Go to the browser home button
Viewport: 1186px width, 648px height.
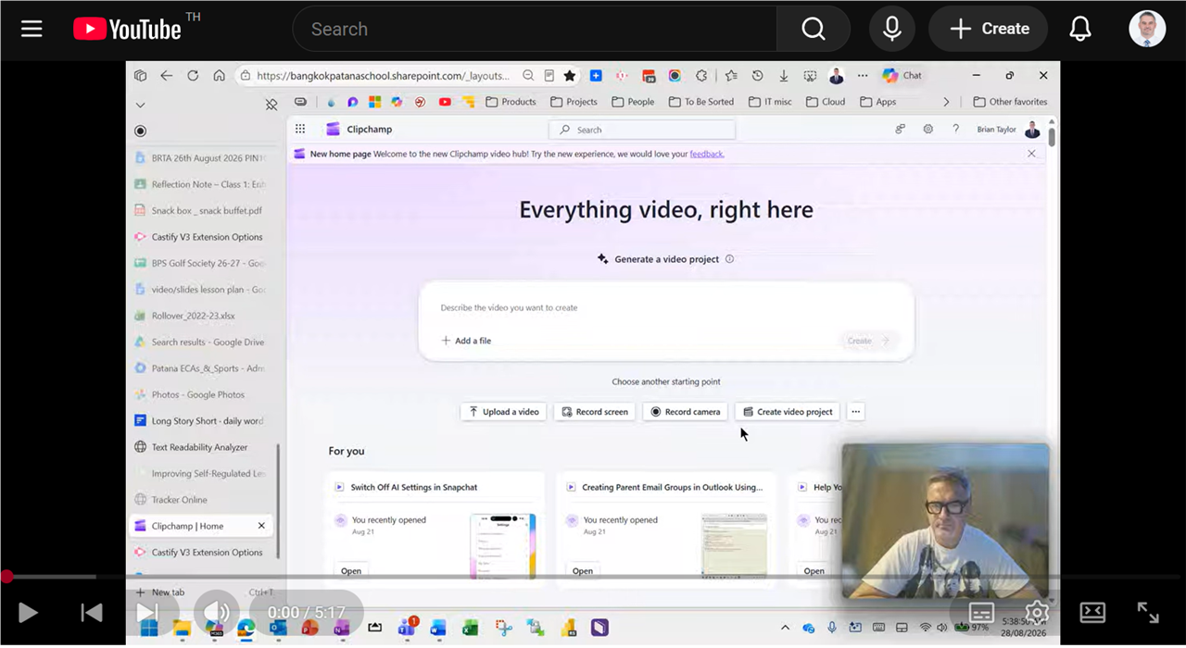[x=219, y=76]
